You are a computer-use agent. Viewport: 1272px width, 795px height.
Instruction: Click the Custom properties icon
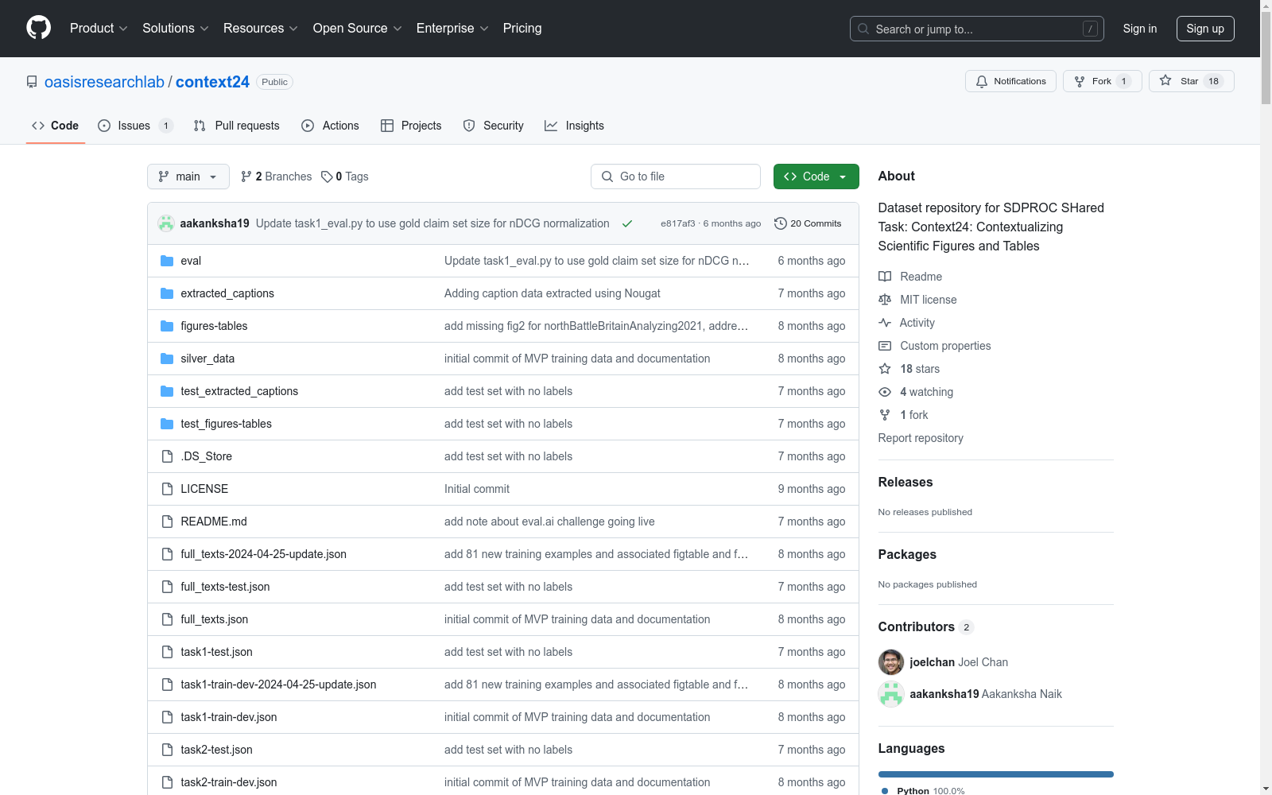coord(885,346)
